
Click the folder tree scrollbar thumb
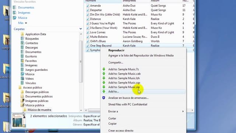click(81, 62)
